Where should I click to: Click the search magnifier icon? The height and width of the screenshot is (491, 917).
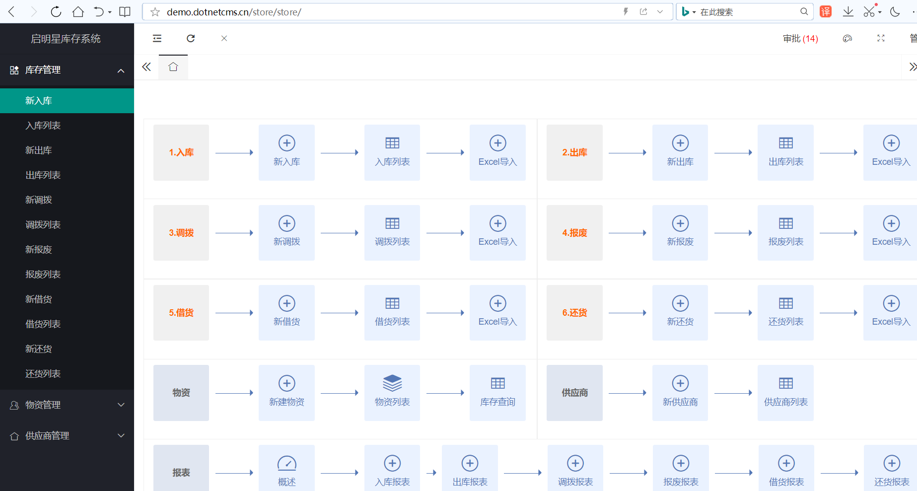(x=804, y=11)
